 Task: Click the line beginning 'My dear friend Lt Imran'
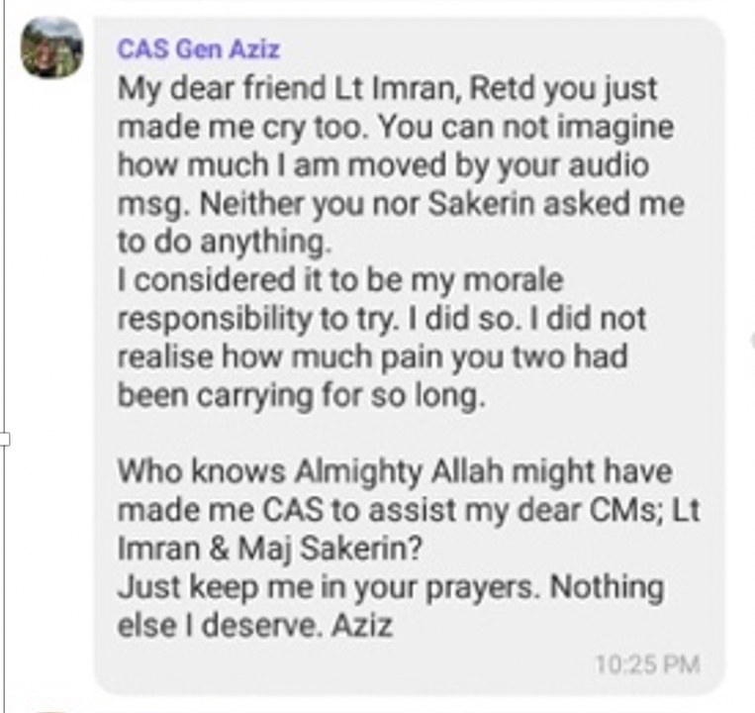(388, 89)
